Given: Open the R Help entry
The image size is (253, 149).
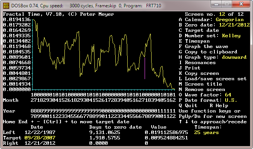Looking at the screenshot, I should 219,106.
